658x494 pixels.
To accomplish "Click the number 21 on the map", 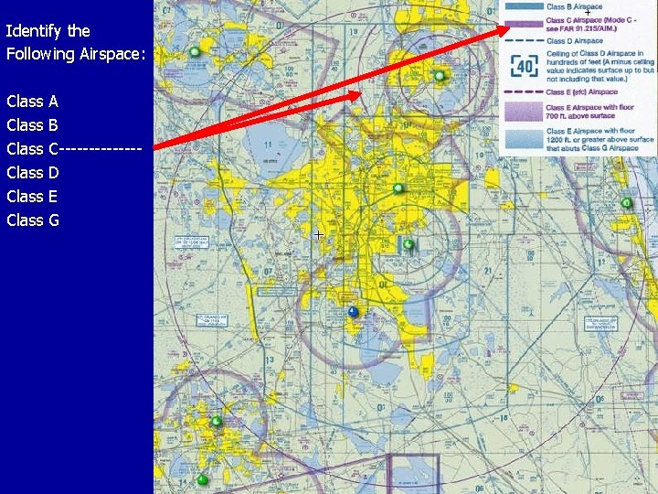I will pos(488,271).
